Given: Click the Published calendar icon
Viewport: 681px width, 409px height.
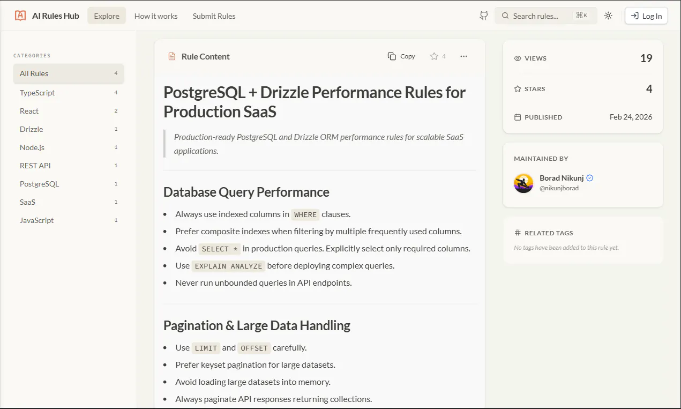Looking at the screenshot, I should pyautogui.click(x=518, y=117).
